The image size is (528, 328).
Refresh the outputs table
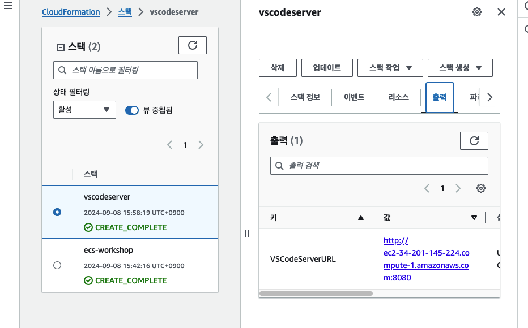474,141
